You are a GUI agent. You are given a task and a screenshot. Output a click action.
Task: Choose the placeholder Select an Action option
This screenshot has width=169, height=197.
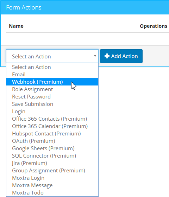click(x=52, y=67)
